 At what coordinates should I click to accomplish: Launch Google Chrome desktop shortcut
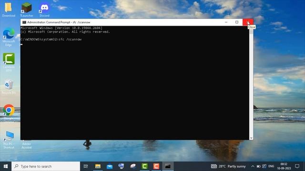(9, 114)
